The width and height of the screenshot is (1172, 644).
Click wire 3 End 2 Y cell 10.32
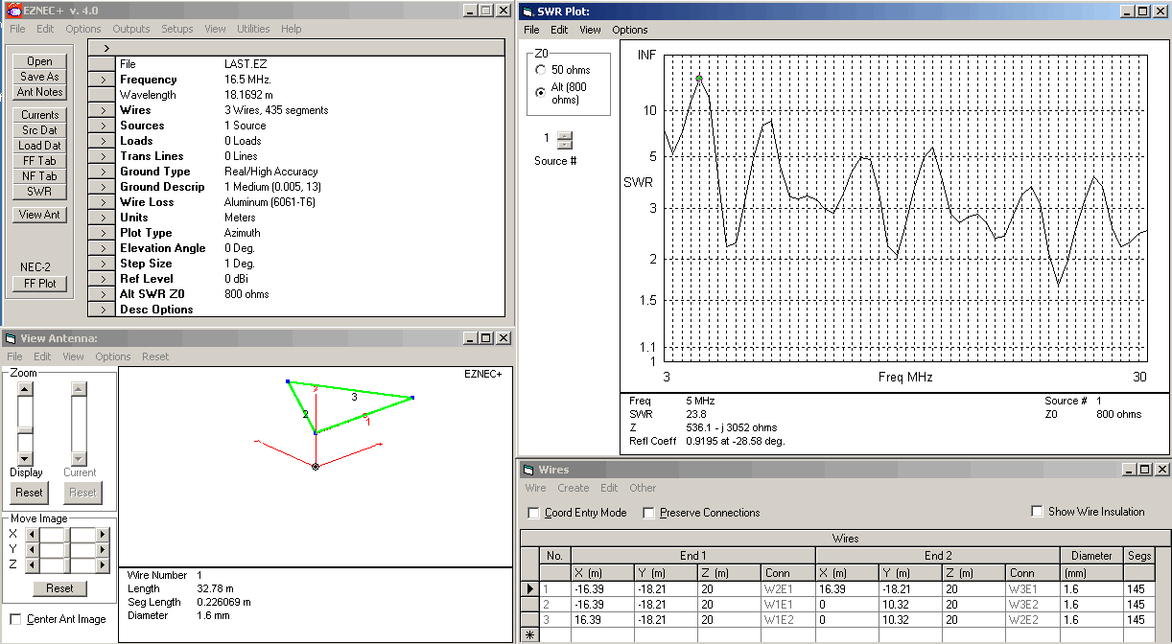point(909,620)
